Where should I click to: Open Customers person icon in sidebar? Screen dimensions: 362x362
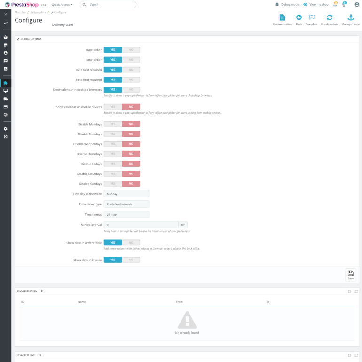pos(6,53)
